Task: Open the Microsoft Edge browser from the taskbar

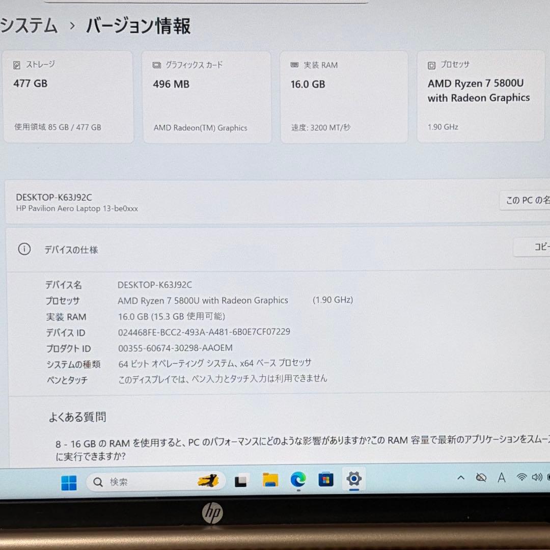Action: tap(298, 479)
